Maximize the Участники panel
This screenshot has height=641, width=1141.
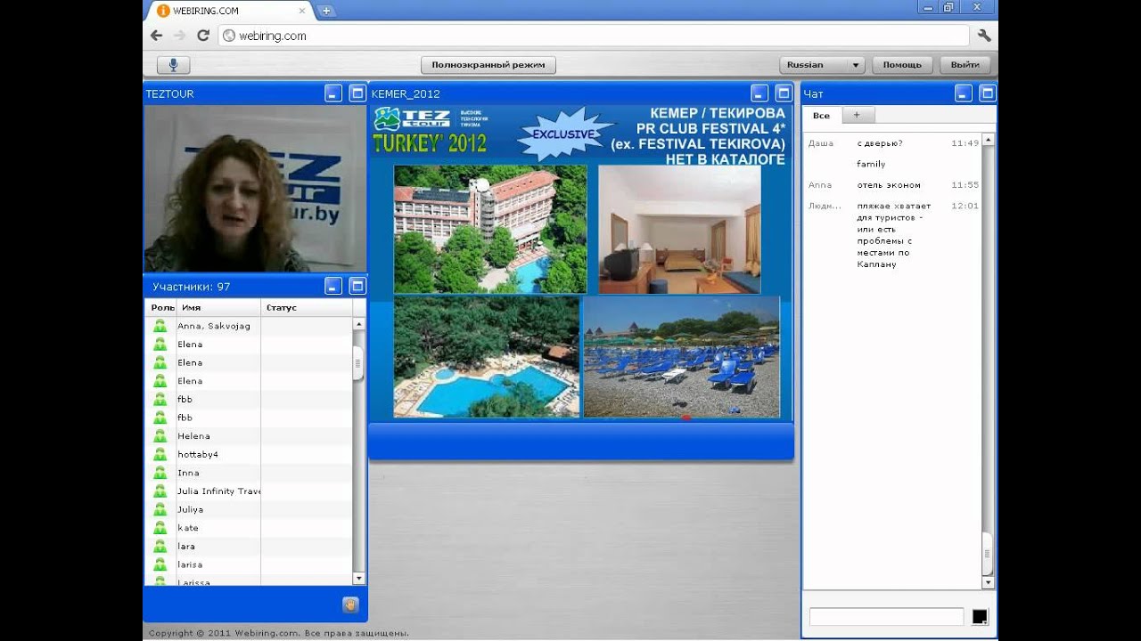coord(357,286)
